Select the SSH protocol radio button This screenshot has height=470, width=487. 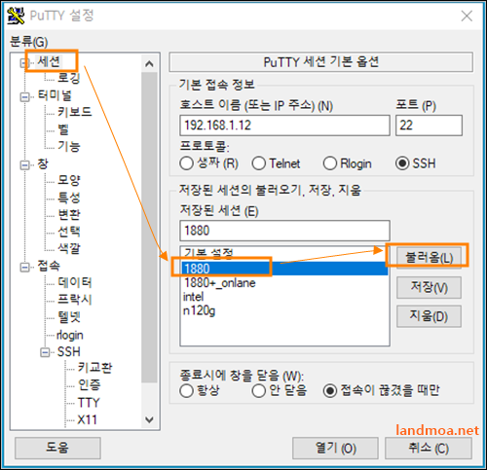(402, 163)
